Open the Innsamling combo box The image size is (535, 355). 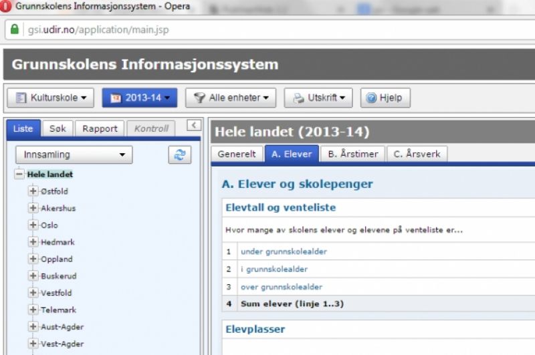74,154
